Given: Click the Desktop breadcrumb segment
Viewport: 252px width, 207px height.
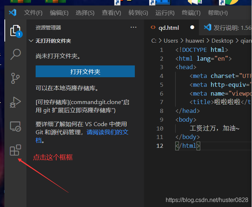Looking at the screenshot, I should (x=222, y=41).
